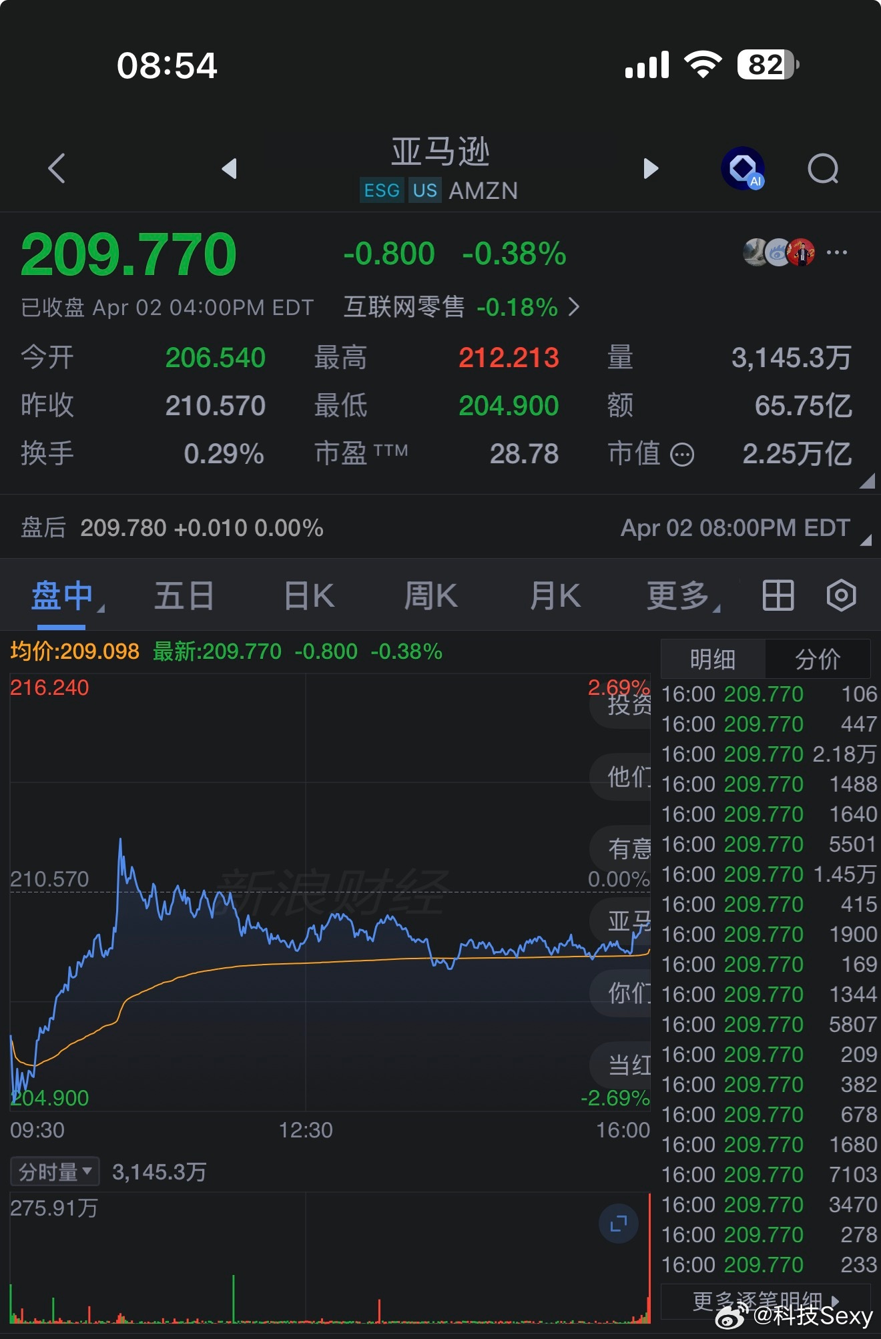881x1339 pixels.
Task: Tap P/E TTM value 28.78
Action: (524, 454)
